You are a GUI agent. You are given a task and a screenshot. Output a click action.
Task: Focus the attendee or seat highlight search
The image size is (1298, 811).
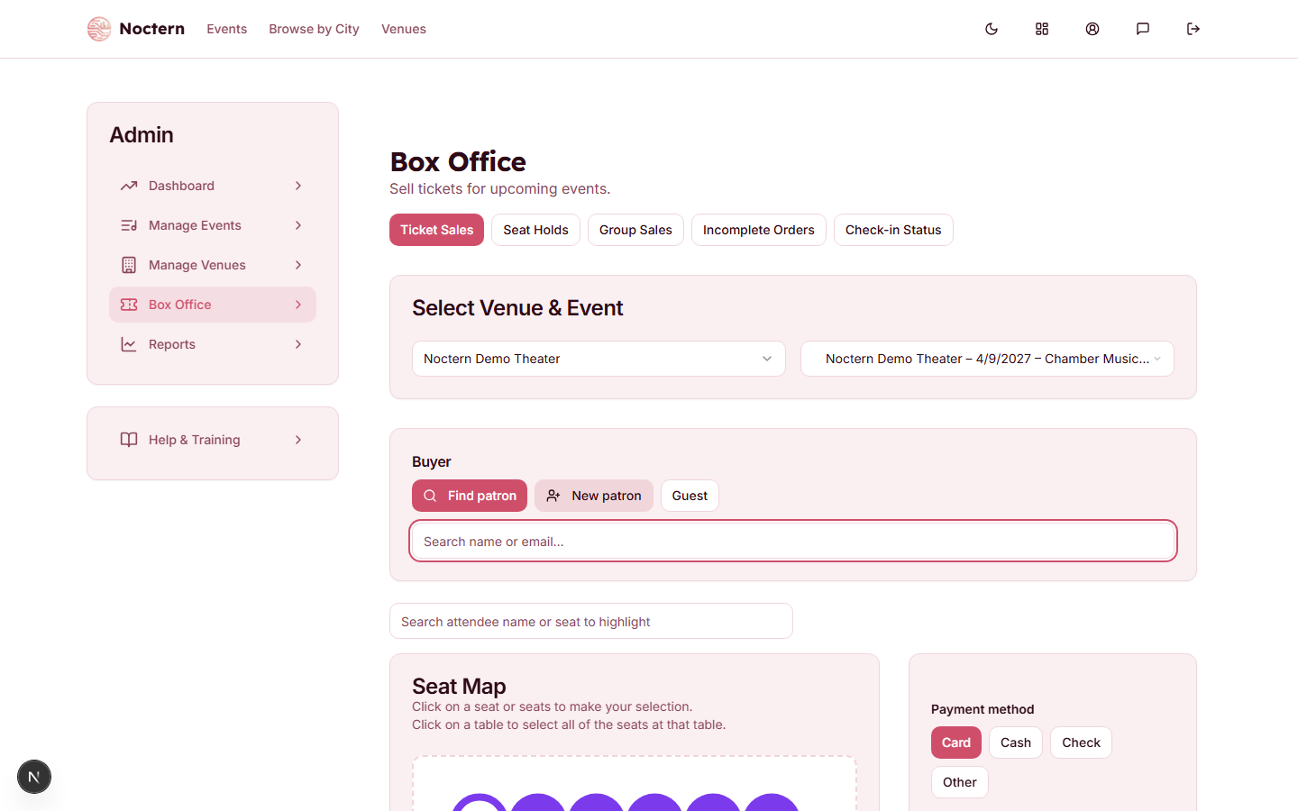pos(591,621)
